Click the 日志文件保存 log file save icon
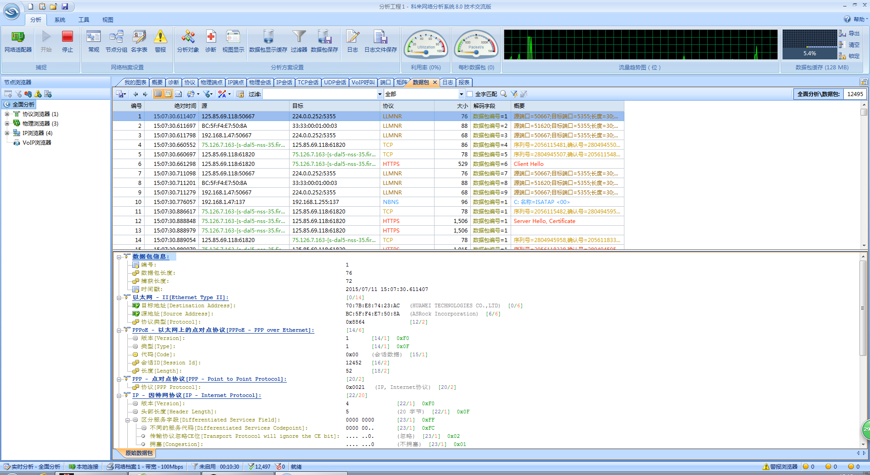The width and height of the screenshot is (870, 475). (x=380, y=37)
